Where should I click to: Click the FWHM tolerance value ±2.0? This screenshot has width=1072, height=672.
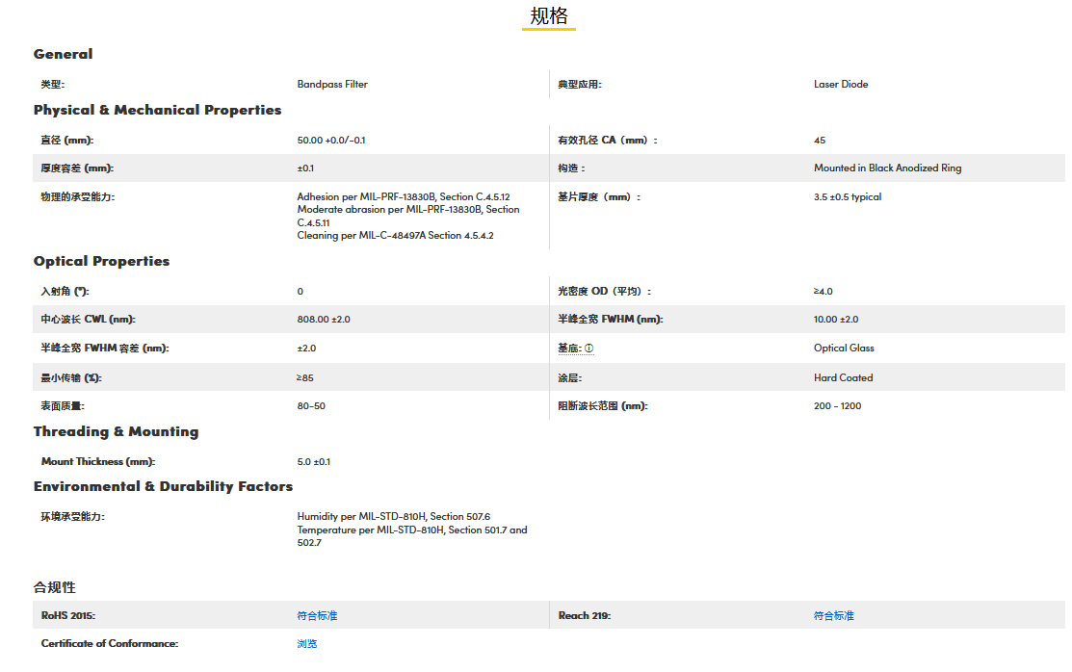click(306, 349)
